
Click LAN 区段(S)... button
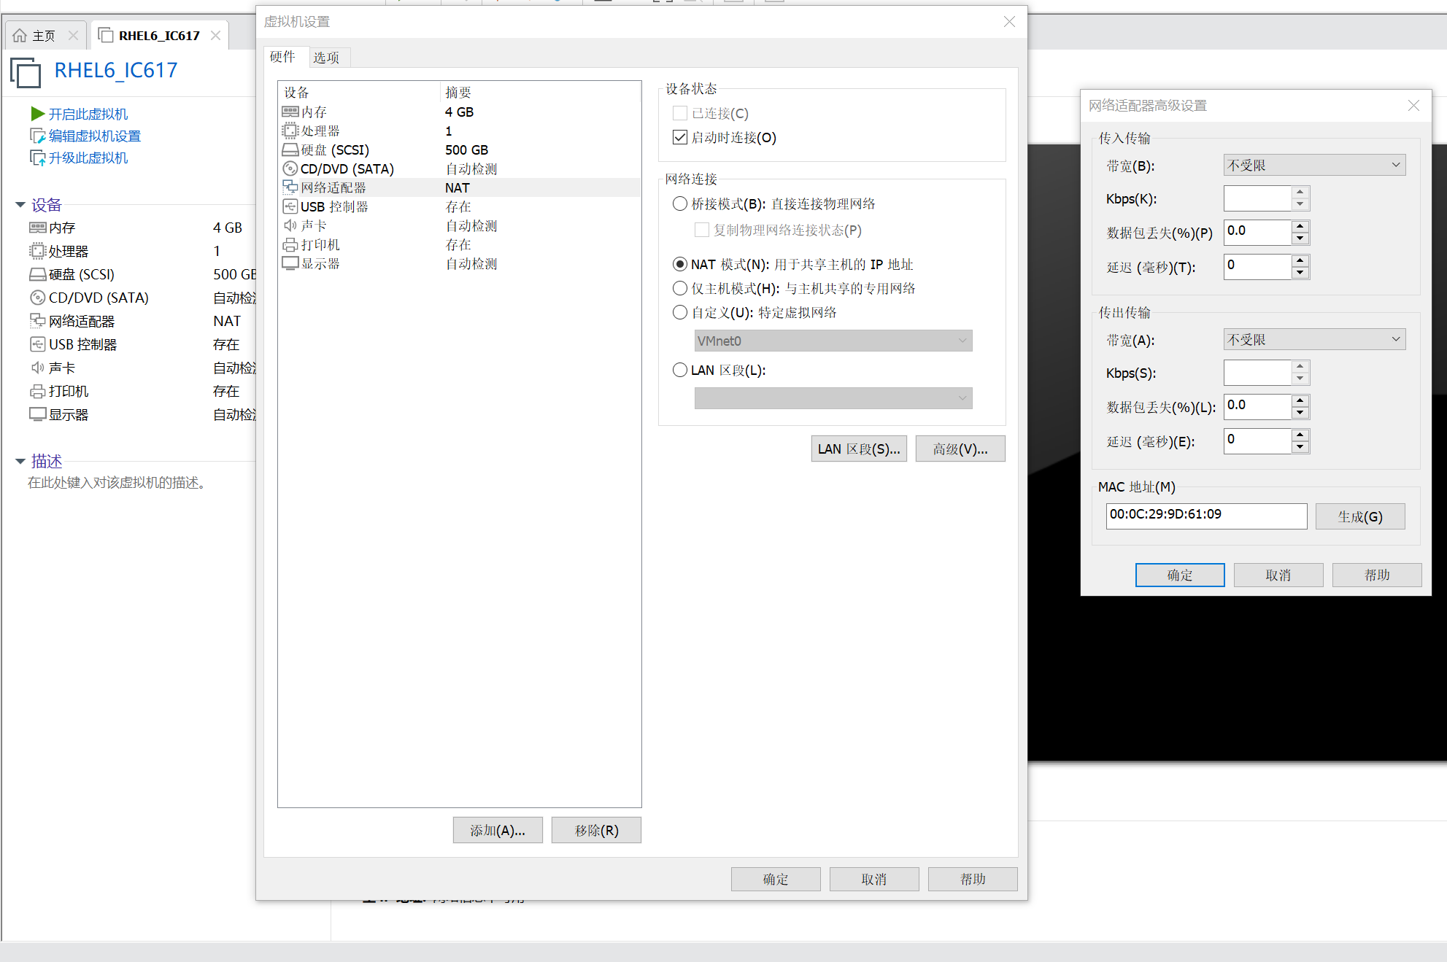coord(859,449)
